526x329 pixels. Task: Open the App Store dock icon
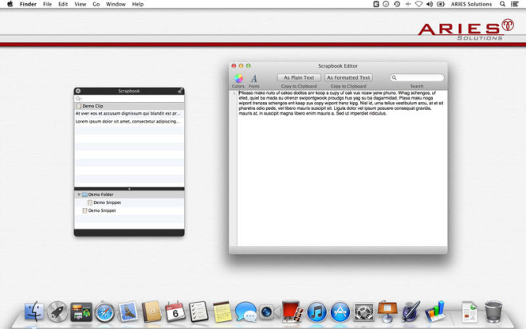(340, 312)
